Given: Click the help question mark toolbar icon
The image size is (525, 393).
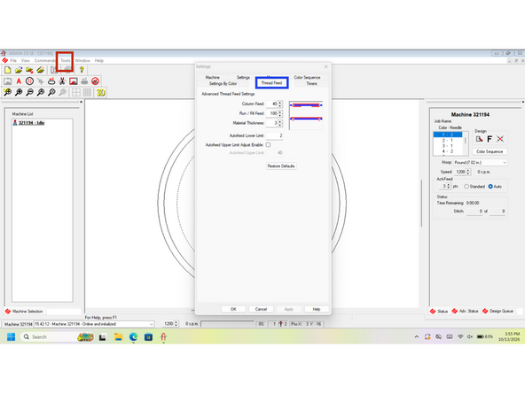Looking at the screenshot, I should click(82, 70).
